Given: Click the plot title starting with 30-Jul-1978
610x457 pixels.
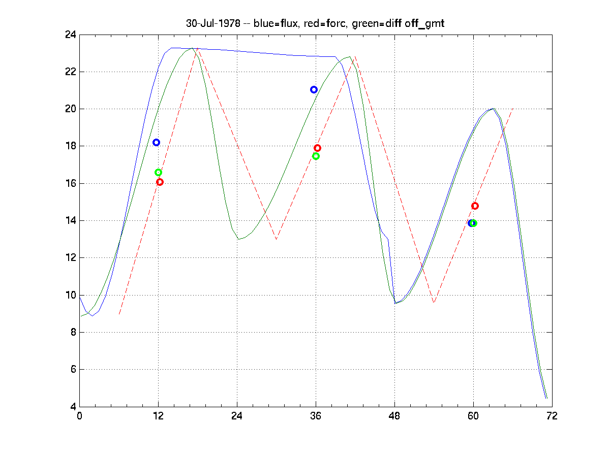Looking at the screenshot, I should 315,23.
